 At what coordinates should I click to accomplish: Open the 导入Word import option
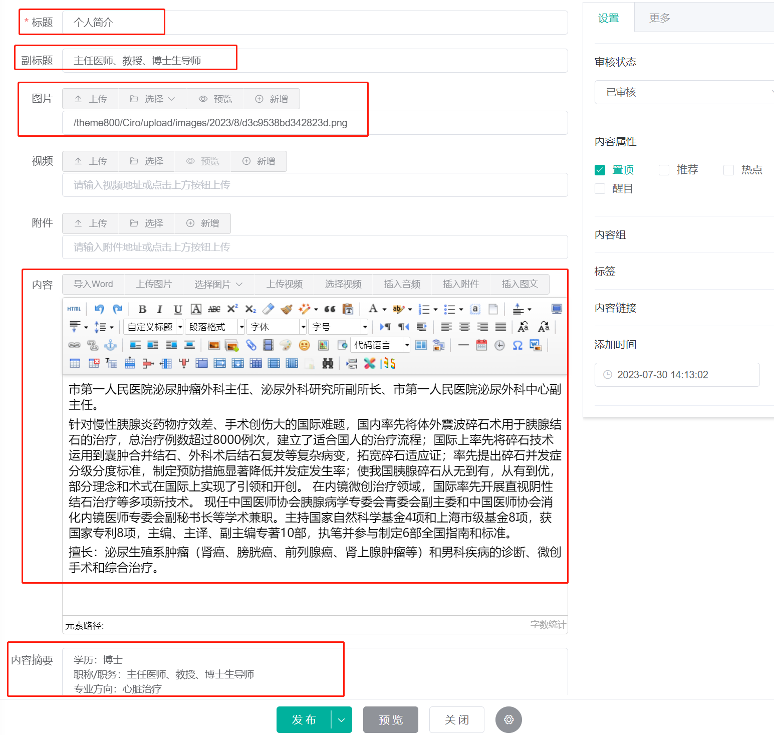[93, 284]
